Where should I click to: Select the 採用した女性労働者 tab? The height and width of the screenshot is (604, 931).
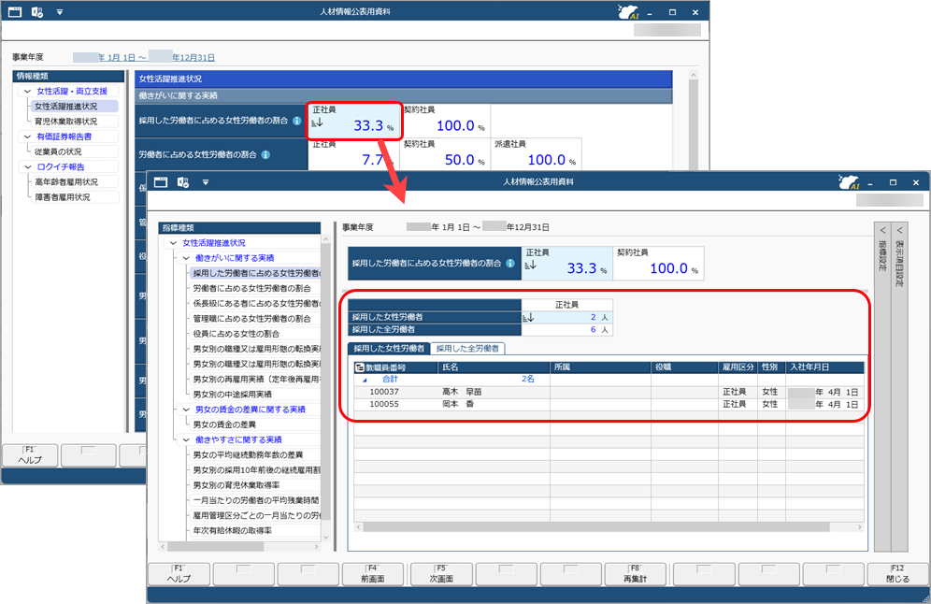tap(389, 349)
